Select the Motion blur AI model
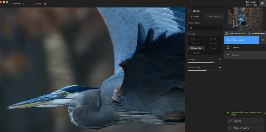Viewport: 266px width, 132px height. pyautogui.click(x=196, y=48)
